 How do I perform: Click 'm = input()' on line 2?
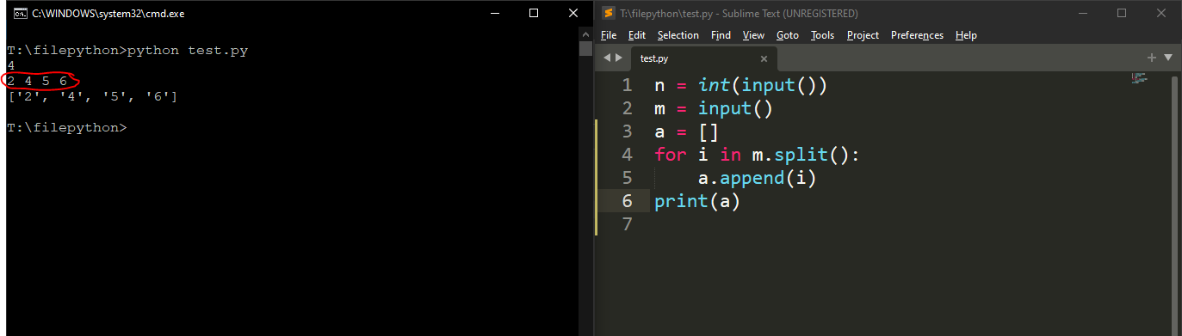tap(714, 108)
